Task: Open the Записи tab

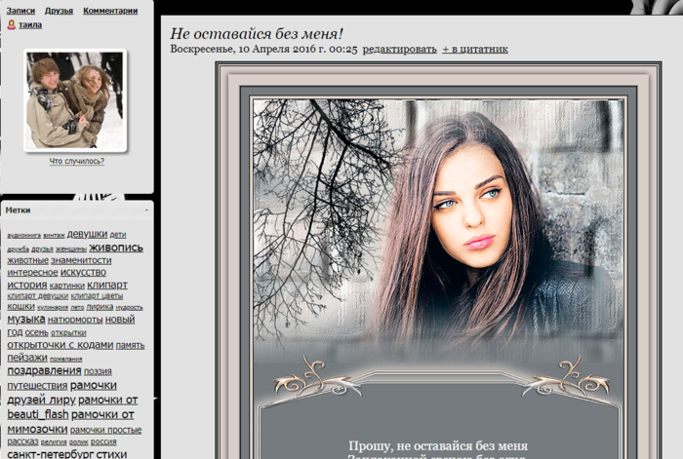Action: coord(20,11)
